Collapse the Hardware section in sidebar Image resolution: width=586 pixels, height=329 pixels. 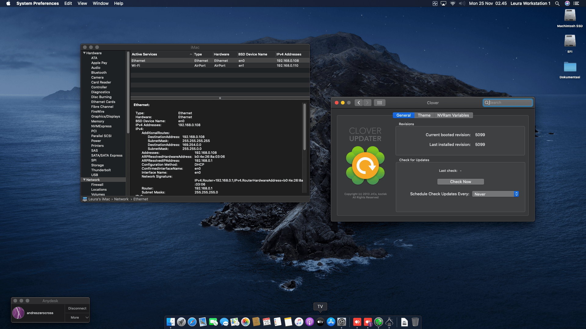point(85,53)
